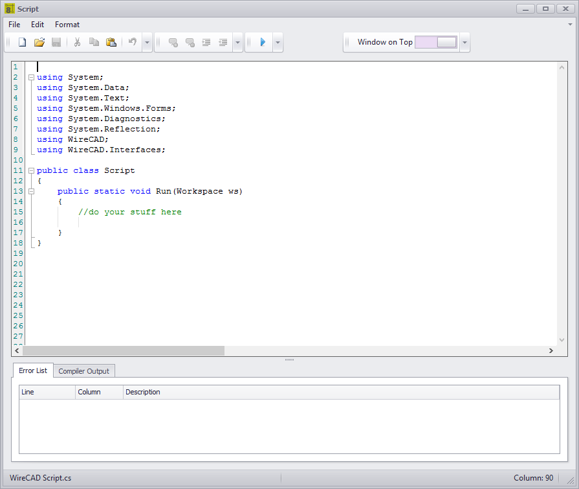Viewport: 579px width, 489px height.
Task: Click 'using System.Data;' line
Action: coord(83,87)
